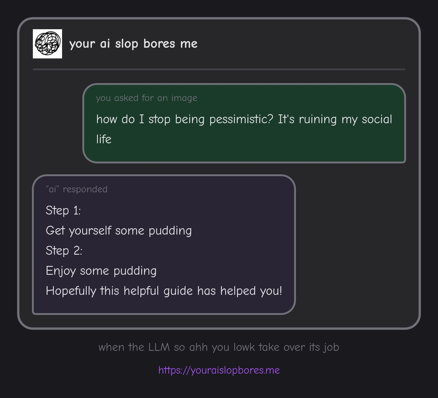Click the "when the LLM so ahh" caption
Image resolution: width=438 pixels, height=398 pixels.
click(219, 347)
